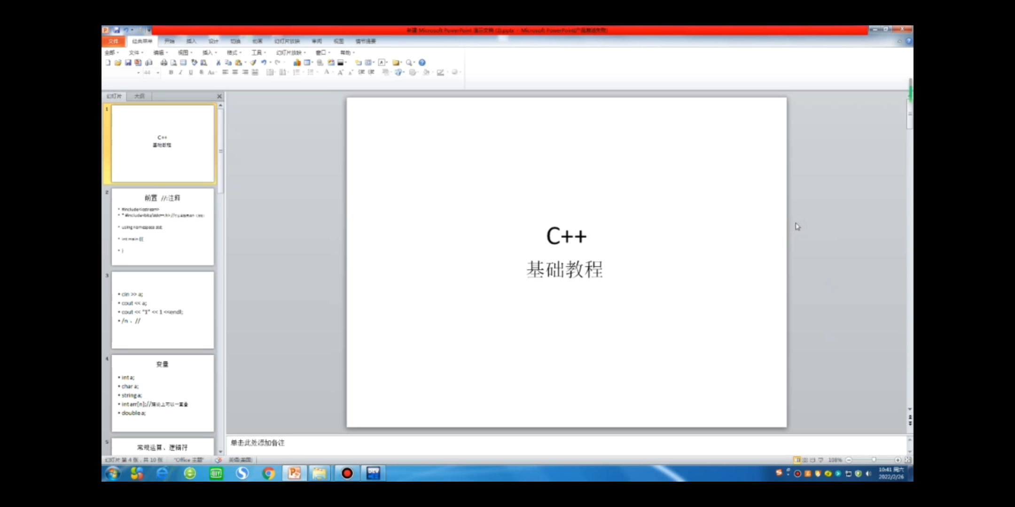Open the 帮助 dropdown menu
1015x507 pixels.
(x=347, y=53)
